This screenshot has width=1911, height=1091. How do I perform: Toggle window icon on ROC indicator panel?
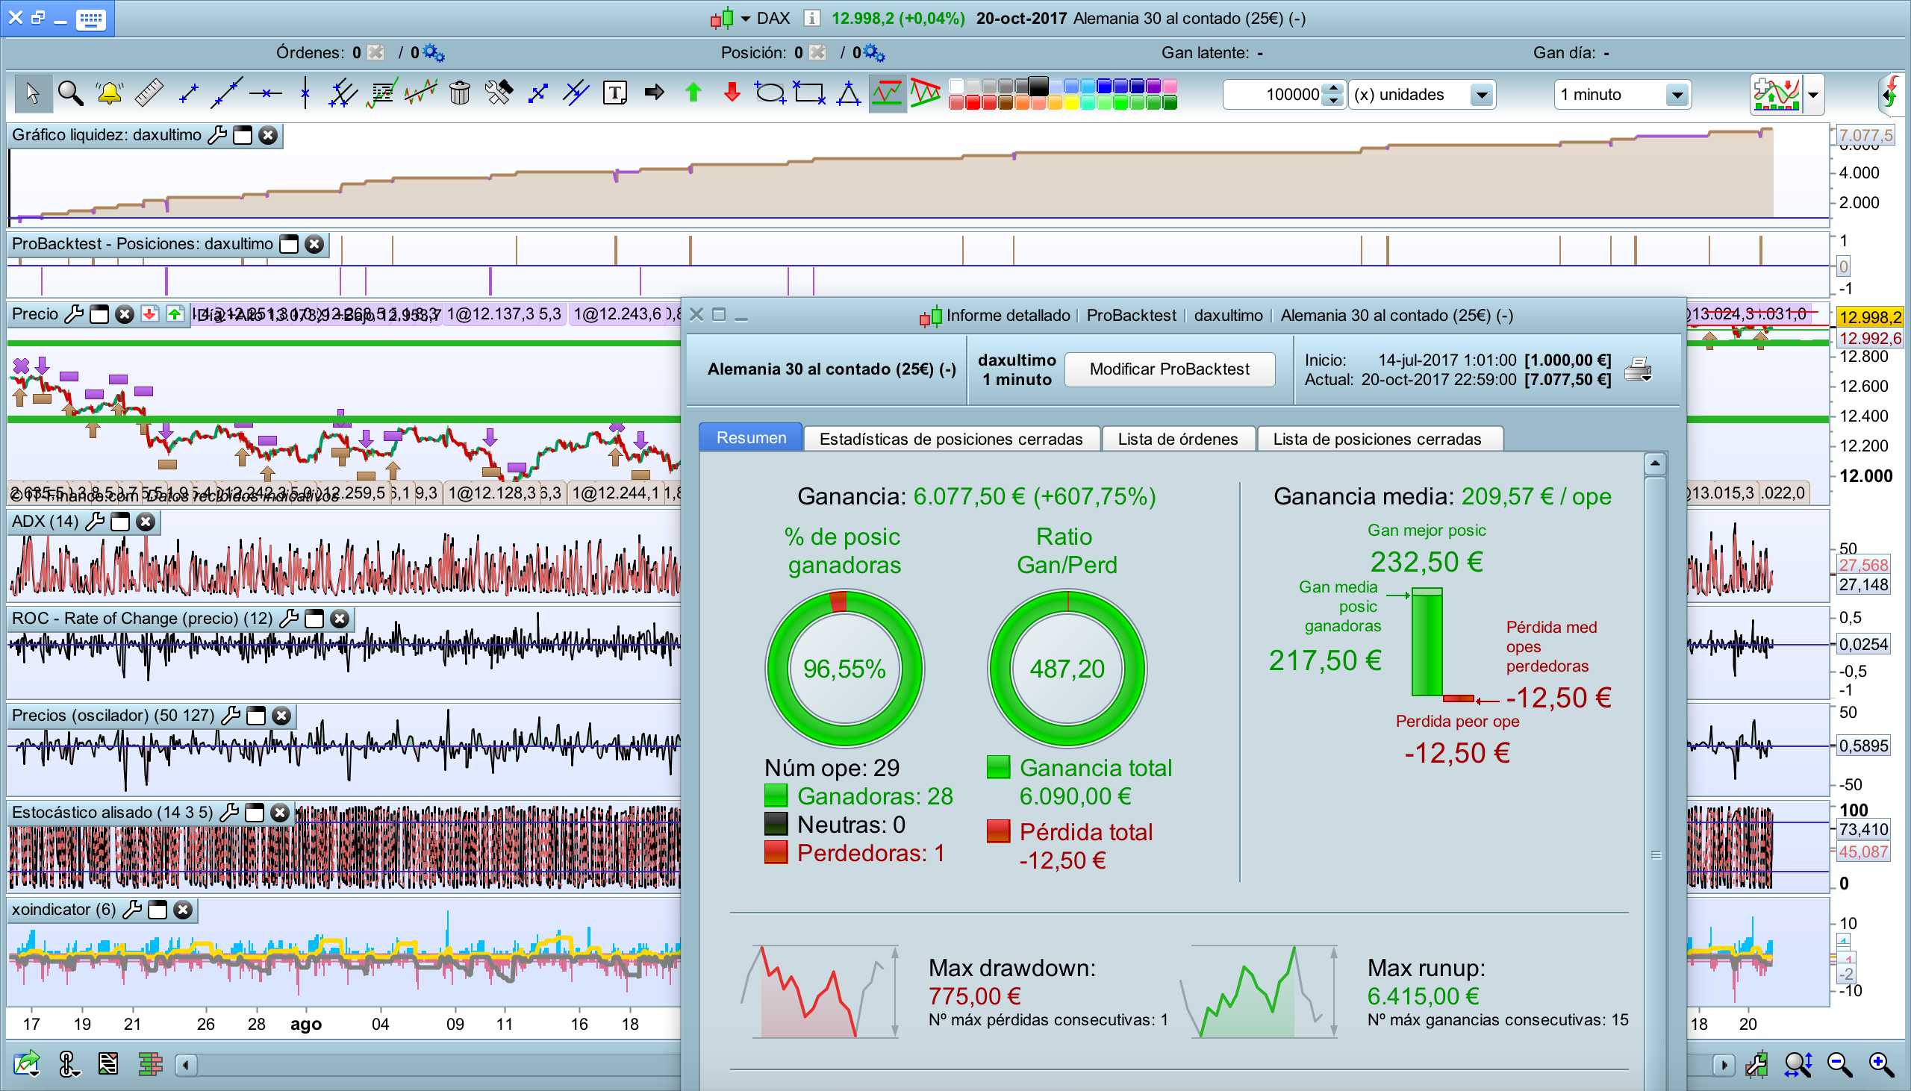point(315,618)
